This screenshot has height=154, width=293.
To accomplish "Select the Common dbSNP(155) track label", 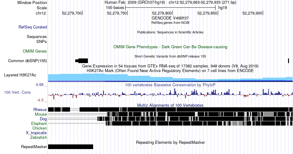I will [x=27, y=61].
